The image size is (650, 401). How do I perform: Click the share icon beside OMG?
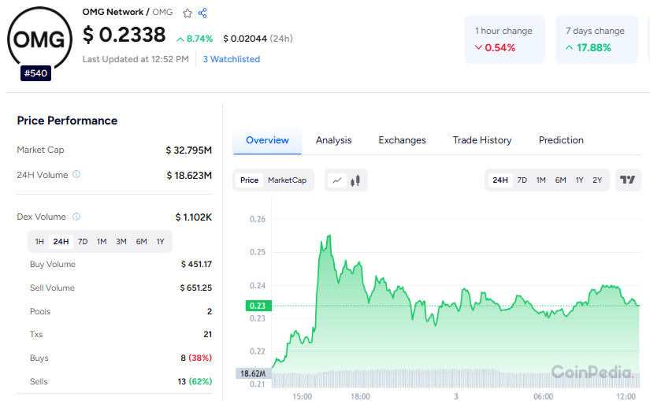click(202, 13)
